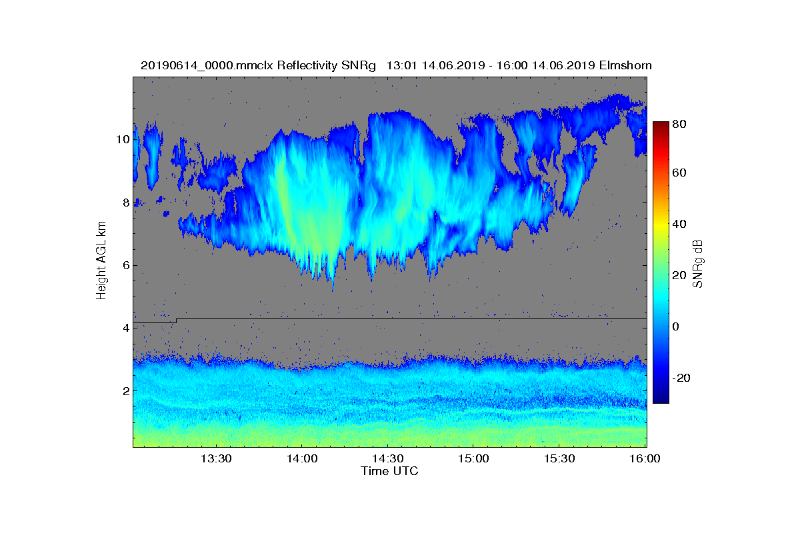Click the -20 value on colorbar scale
The width and height of the screenshot is (800, 533).
tap(682, 378)
